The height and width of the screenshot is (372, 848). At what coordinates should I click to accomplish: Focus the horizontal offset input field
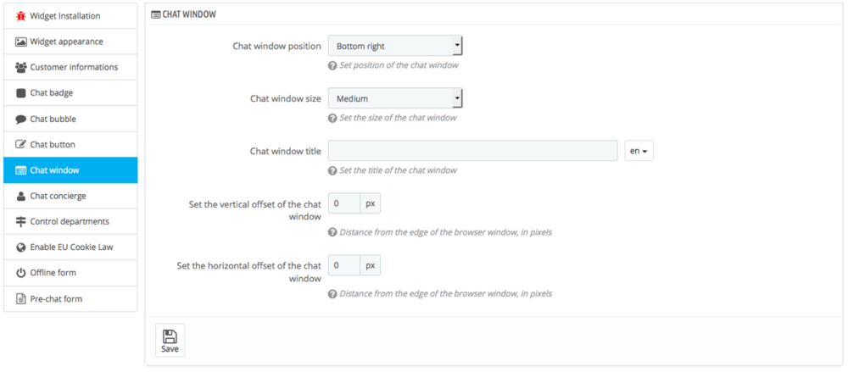tap(343, 265)
